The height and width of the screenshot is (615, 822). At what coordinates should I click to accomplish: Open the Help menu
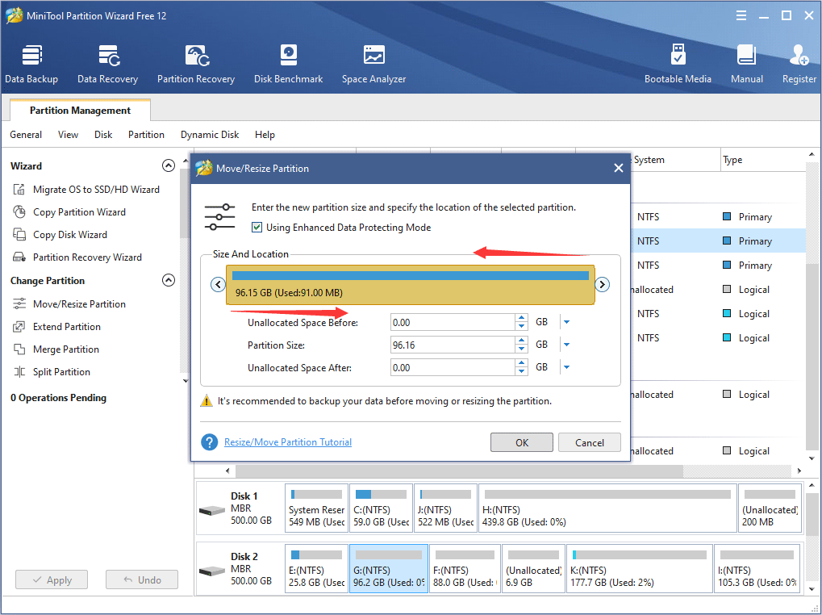pyautogui.click(x=265, y=135)
